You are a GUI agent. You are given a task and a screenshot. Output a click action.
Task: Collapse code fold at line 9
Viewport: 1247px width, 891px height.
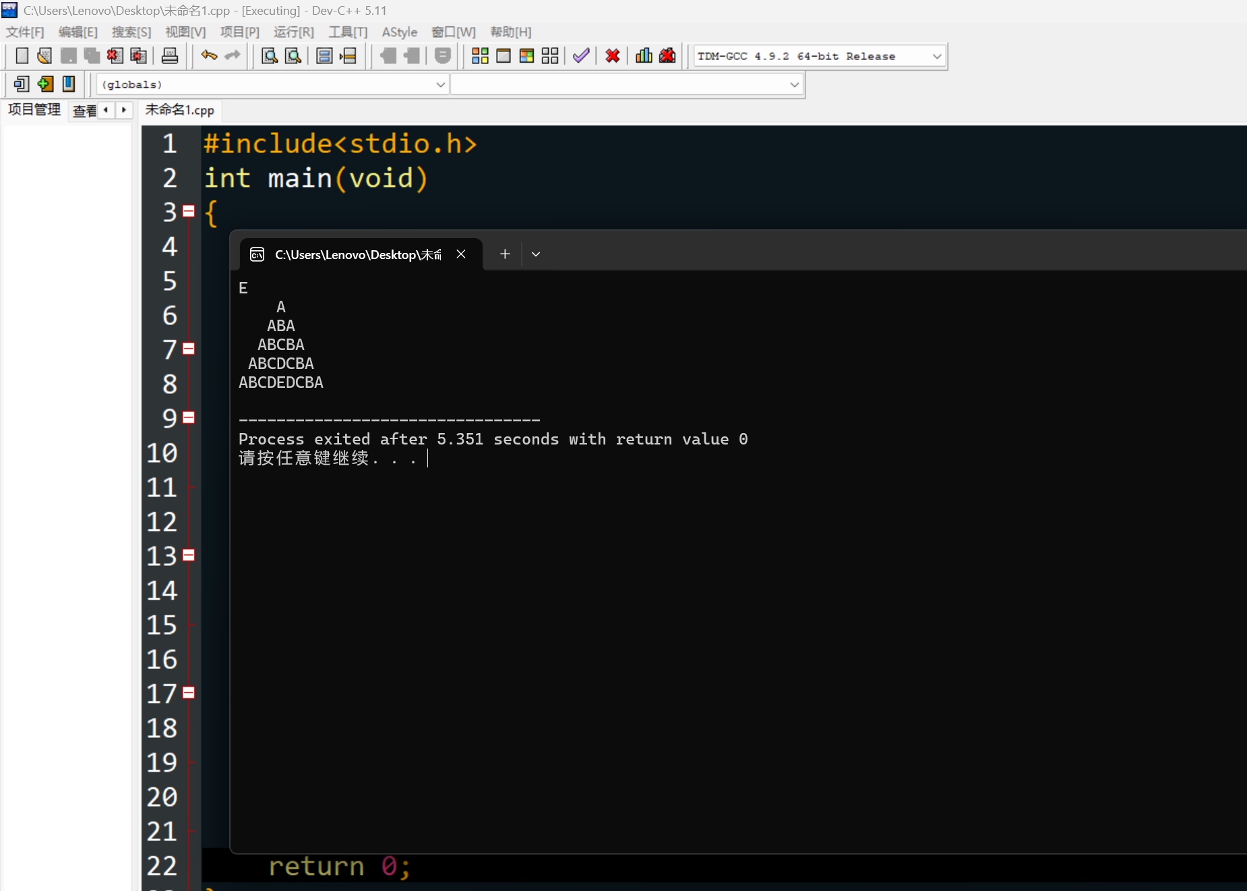(x=189, y=418)
